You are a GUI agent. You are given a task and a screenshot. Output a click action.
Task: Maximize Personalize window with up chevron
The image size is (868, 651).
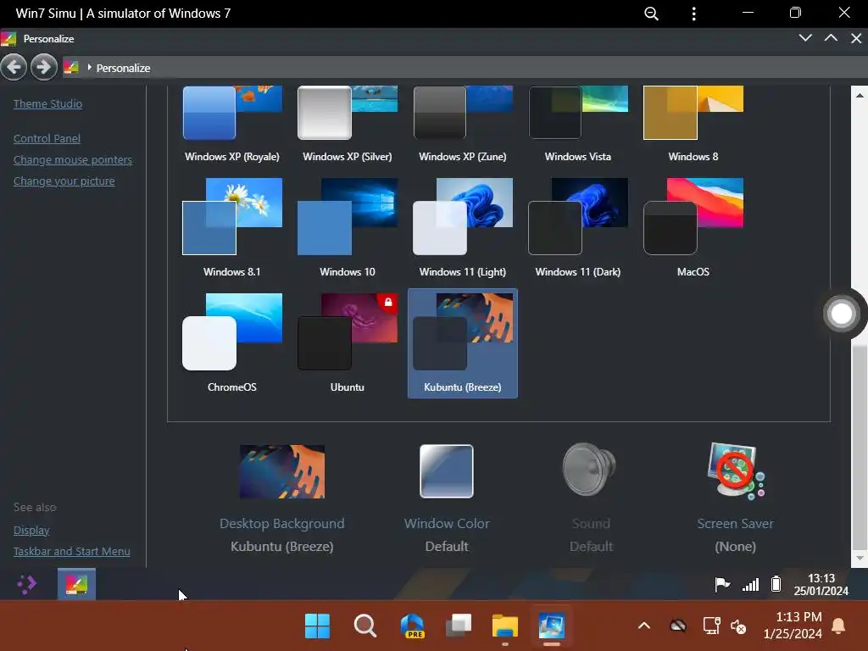coord(831,37)
